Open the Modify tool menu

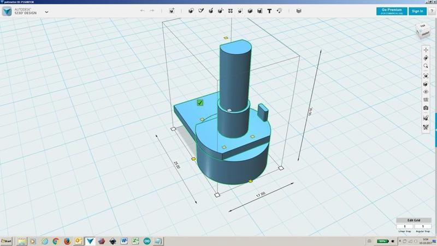tap(221, 11)
